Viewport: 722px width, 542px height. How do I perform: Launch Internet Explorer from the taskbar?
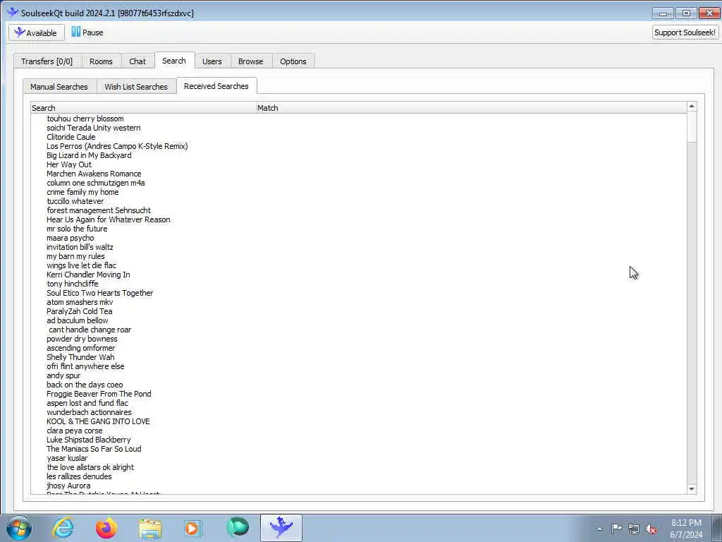pyautogui.click(x=63, y=528)
